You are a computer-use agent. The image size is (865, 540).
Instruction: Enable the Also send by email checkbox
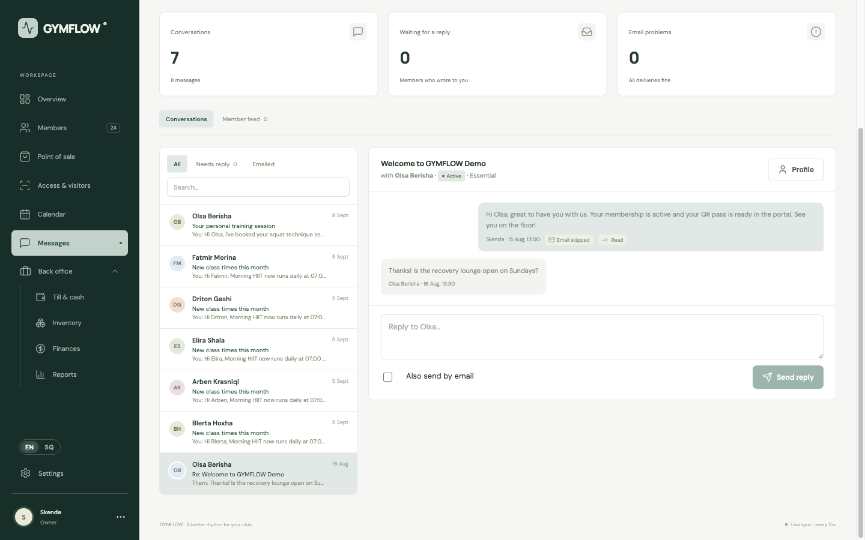click(x=388, y=377)
